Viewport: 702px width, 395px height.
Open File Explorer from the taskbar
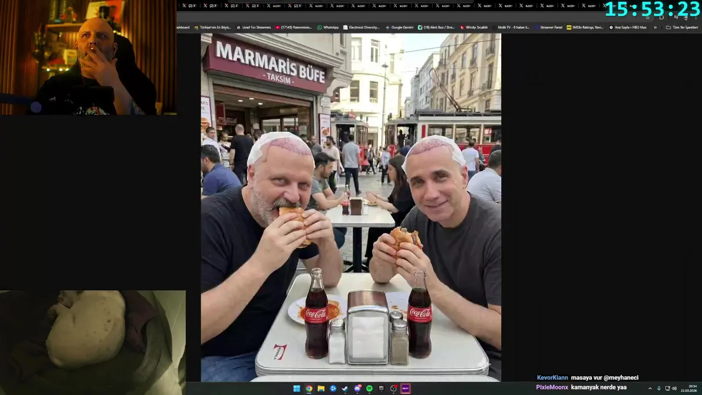click(x=321, y=388)
